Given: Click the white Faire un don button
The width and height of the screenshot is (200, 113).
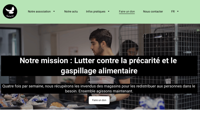Looking at the screenshot, I should click(99, 100).
